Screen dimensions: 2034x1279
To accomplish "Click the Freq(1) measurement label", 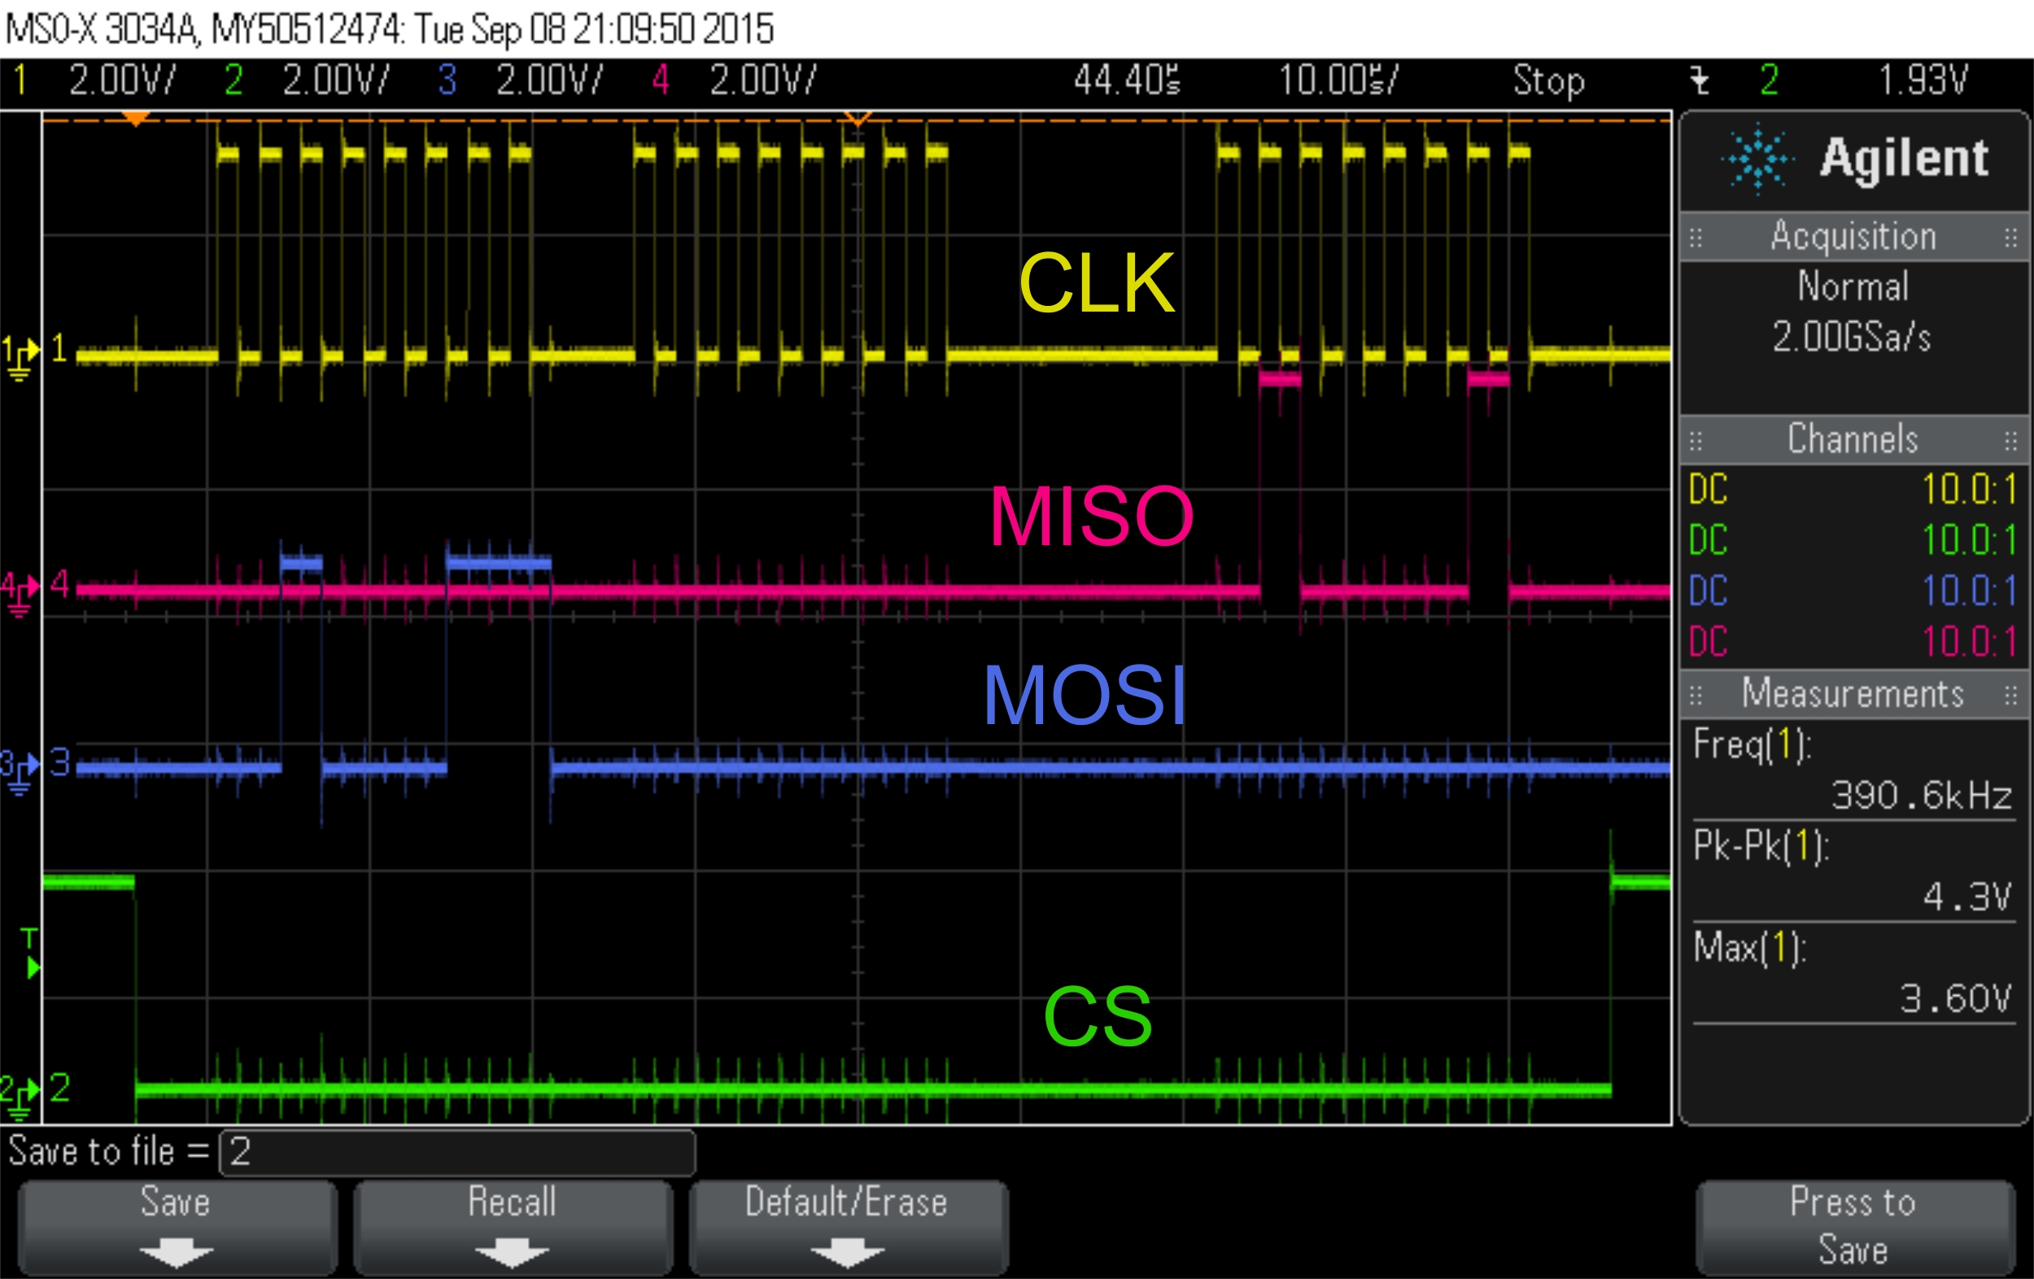I will (1752, 745).
